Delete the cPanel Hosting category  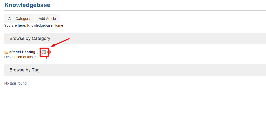point(49,52)
